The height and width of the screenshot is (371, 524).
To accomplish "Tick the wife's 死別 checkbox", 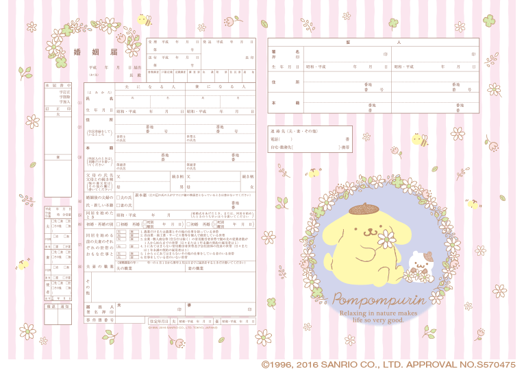I will [x=215, y=222].
